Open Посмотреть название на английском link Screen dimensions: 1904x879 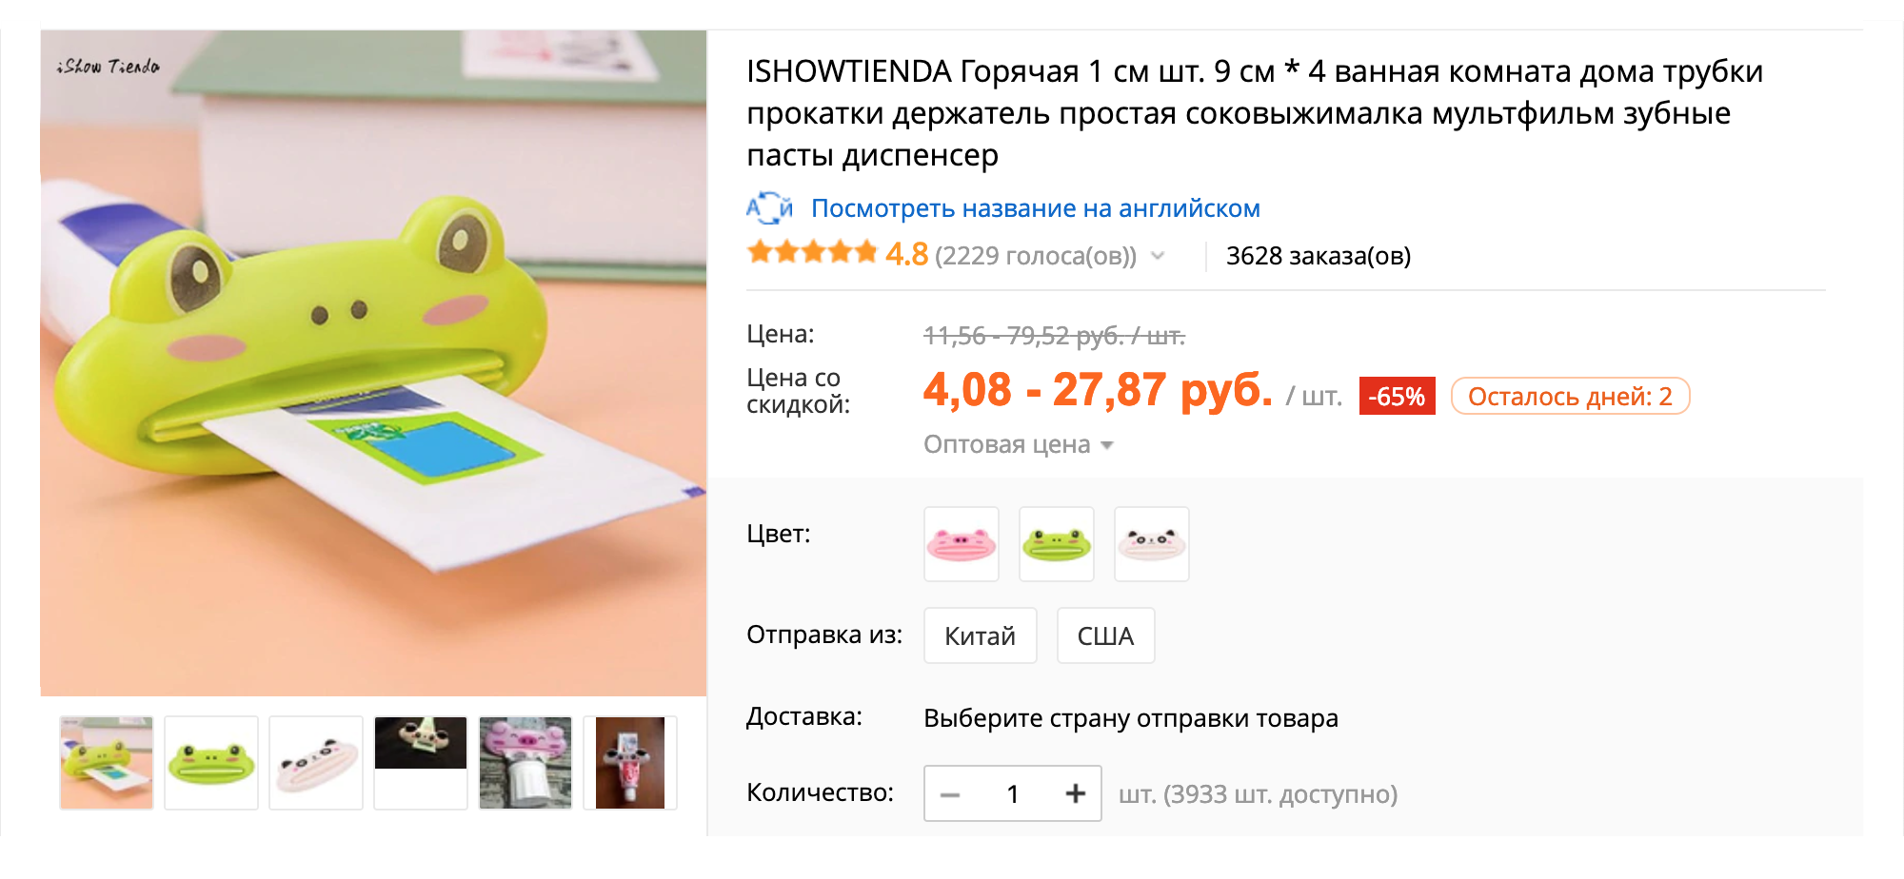[1036, 208]
